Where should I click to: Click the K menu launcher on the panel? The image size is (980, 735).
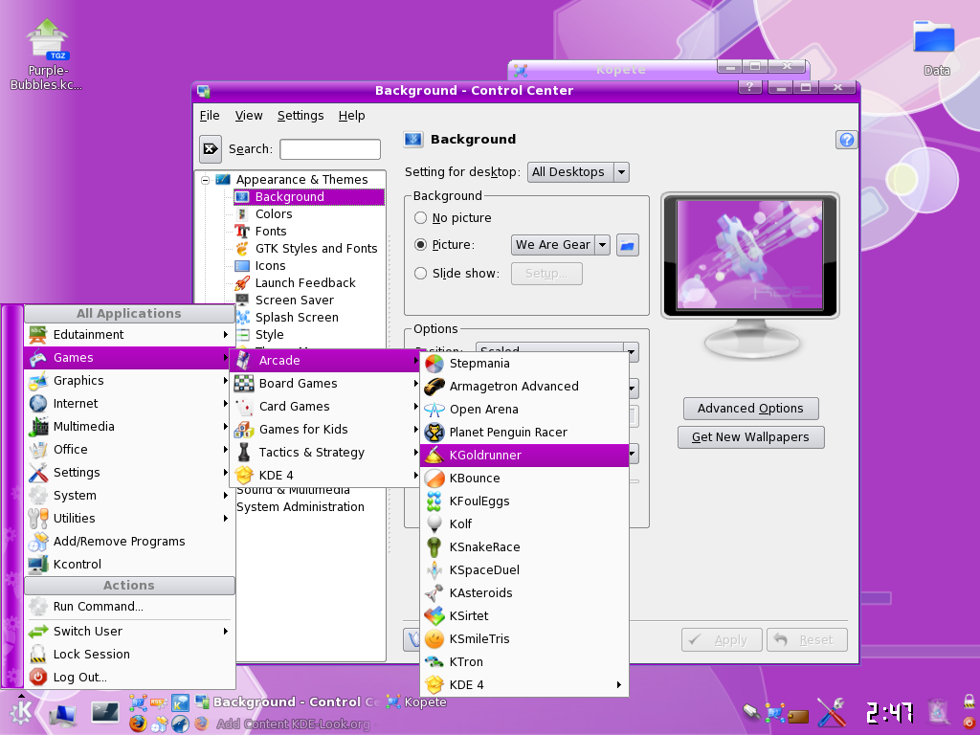(x=22, y=711)
